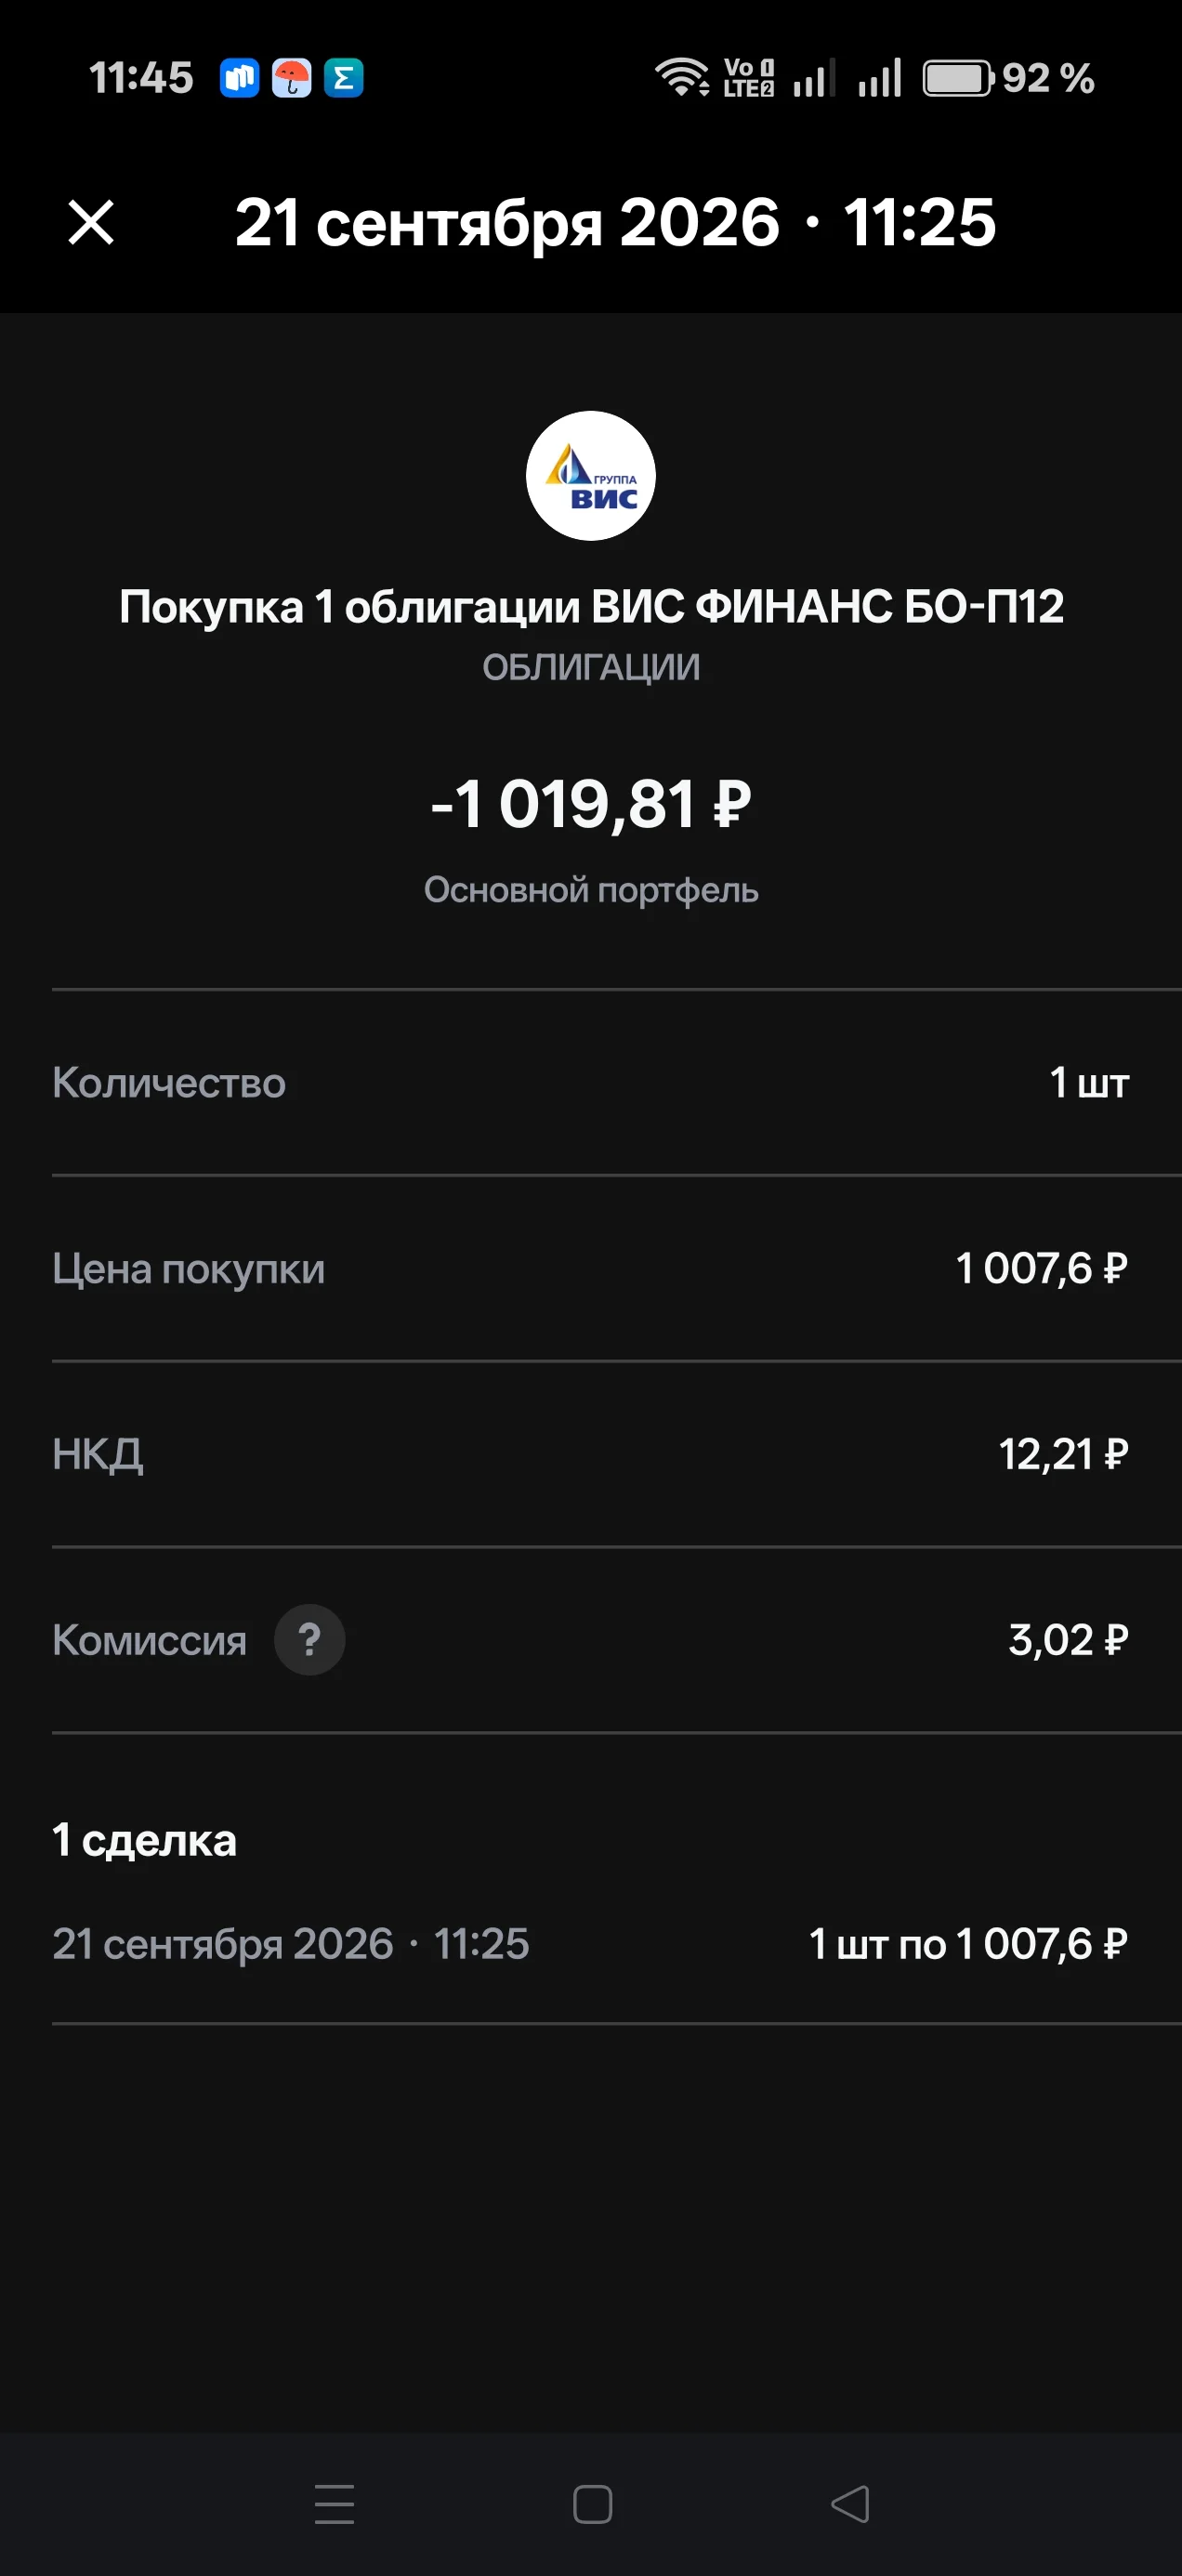Tap the blue Sigma notification icon
1182x2576 pixels.
click(344, 78)
